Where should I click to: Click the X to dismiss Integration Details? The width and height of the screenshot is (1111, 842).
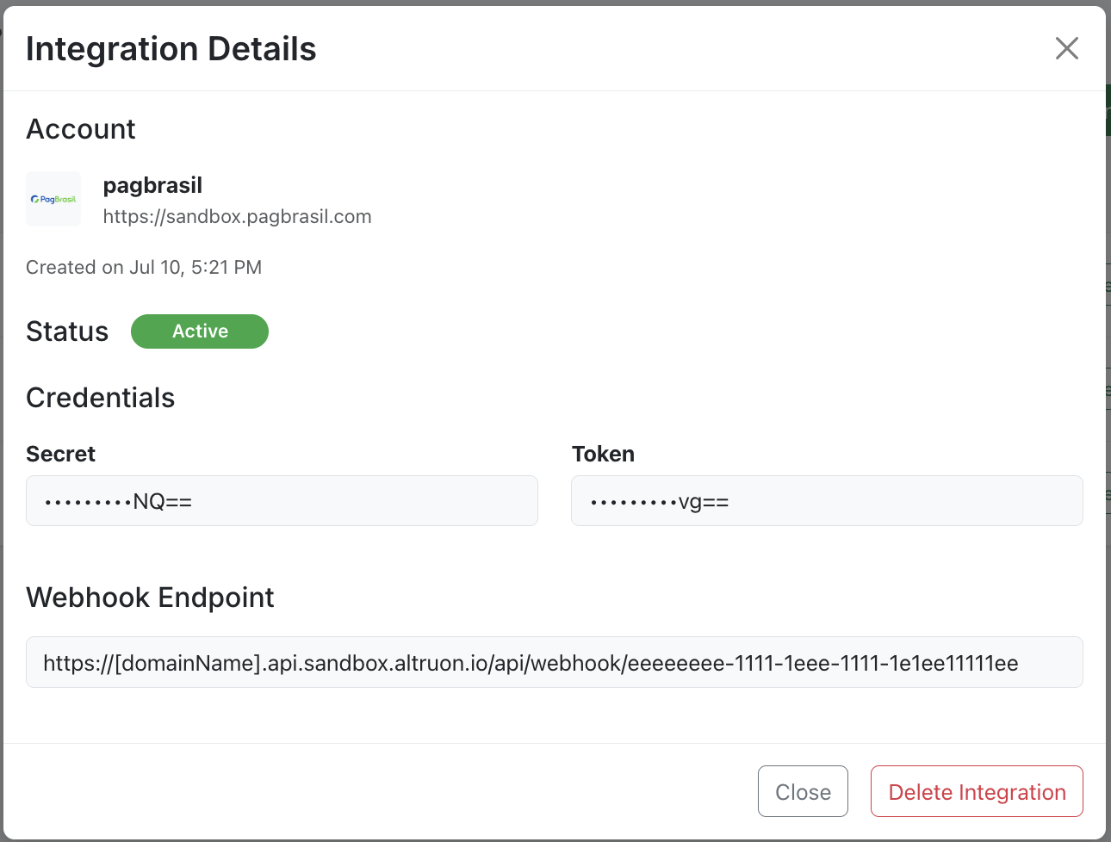(1067, 49)
